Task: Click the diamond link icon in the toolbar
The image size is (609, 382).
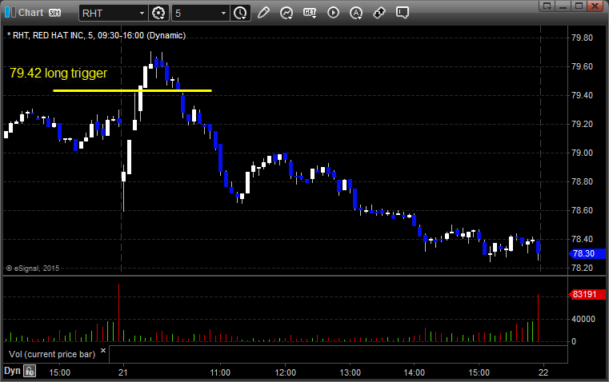Action: [379, 13]
